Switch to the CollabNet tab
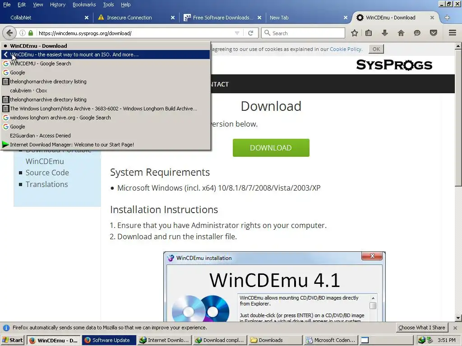462x346 pixels. pyautogui.click(x=46, y=18)
